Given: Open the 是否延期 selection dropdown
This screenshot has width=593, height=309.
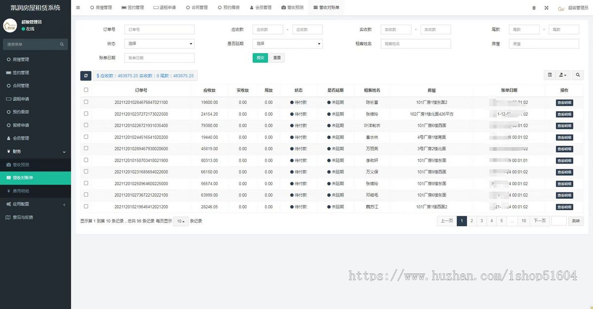Looking at the screenshot, I should (288, 44).
